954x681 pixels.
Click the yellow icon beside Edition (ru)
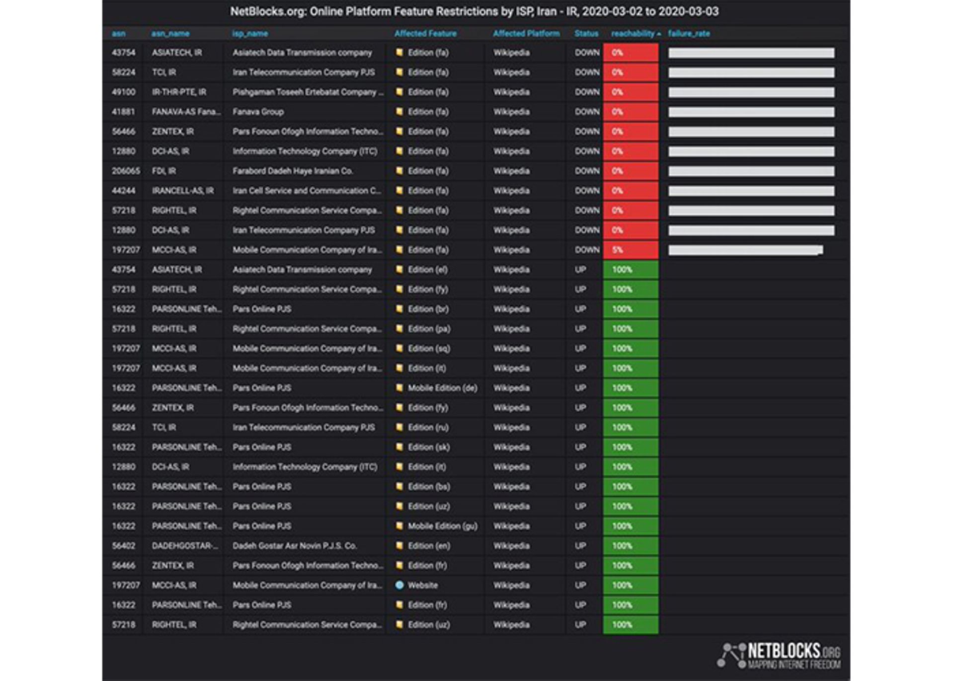pos(399,427)
